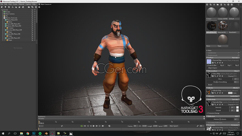Open the Microsurface Gloss shader dropdown
Screen dimensions: 242x136
click(237, 71)
